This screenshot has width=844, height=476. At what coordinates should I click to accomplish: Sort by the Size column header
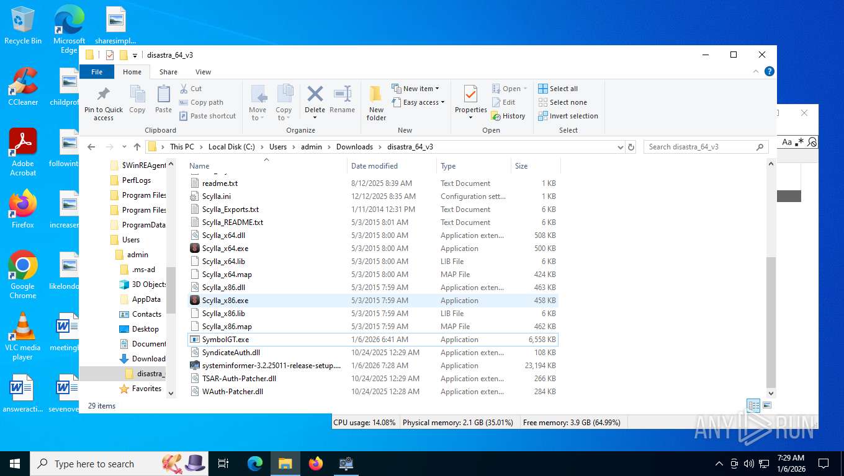pyautogui.click(x=536, y=166)
